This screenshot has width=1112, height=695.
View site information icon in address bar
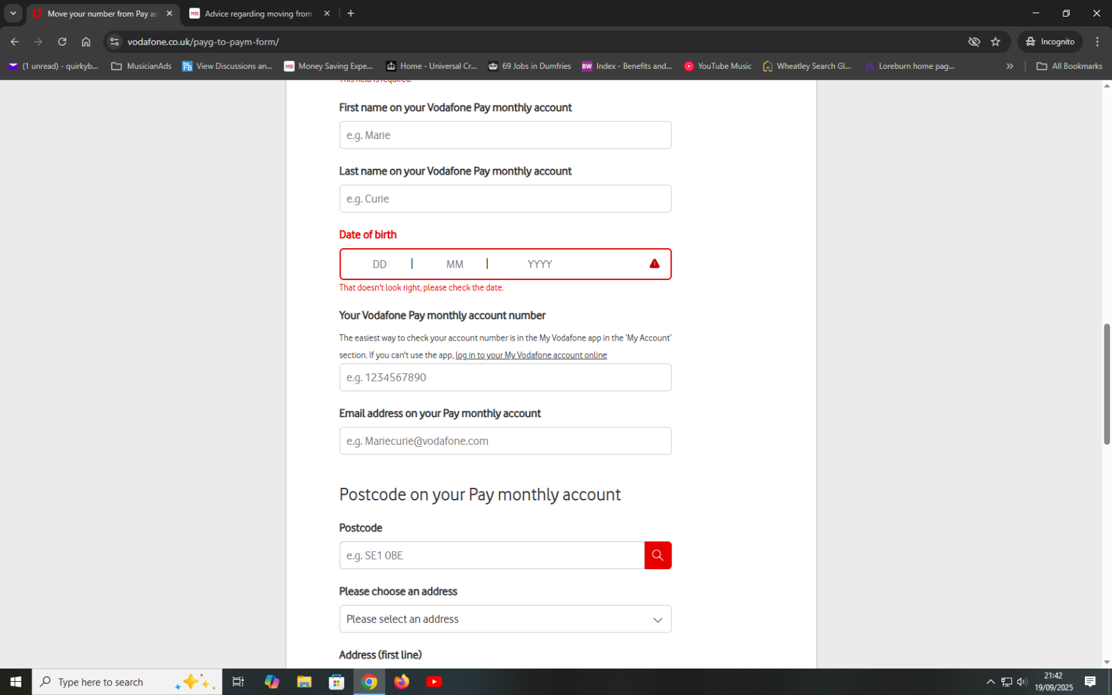click(x=115, y=42)
